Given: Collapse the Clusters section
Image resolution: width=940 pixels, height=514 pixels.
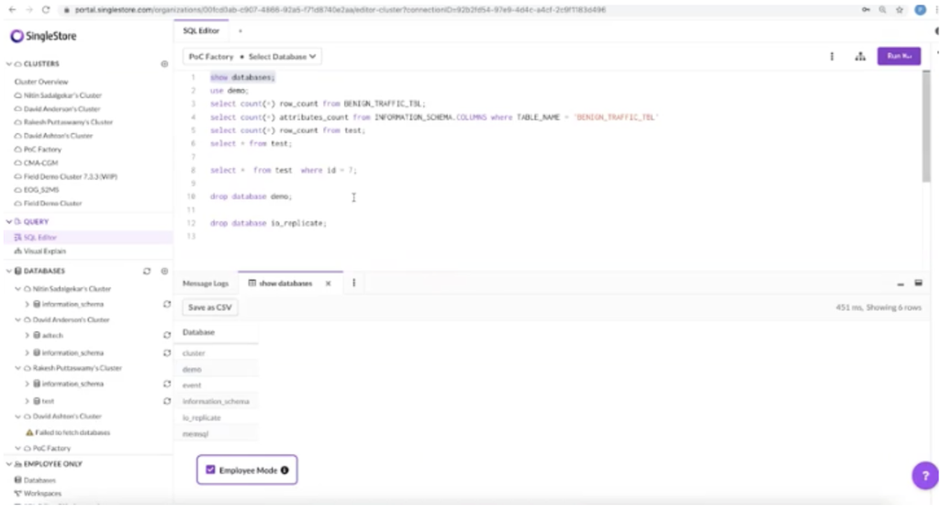Looking at the screenshot, I should tap(9, 63).
